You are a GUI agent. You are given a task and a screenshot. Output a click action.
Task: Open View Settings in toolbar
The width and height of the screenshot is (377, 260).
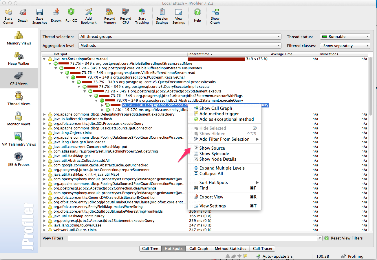(x=179, y=16)
